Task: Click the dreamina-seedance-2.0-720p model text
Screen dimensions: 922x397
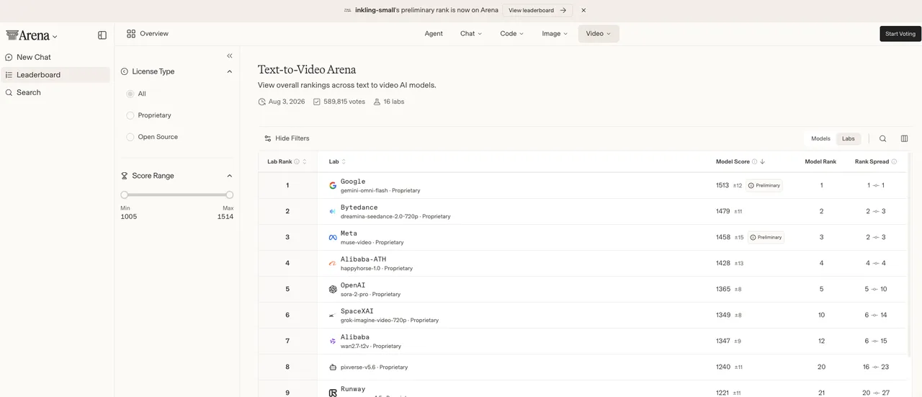Action: [x=395, y=217]
